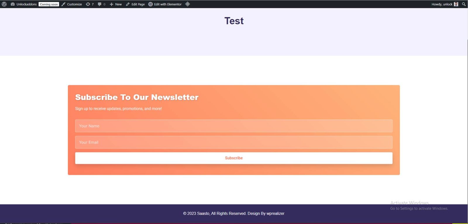Image resolution: width=468 pixels, height=224 pixels.
Task: Open the Howdy, unlock account menu
Action: pyautogui.click(x=442, y=4)
